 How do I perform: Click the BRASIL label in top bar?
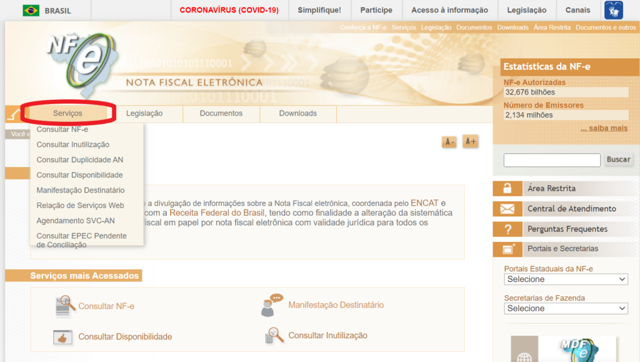click(57, 11)
